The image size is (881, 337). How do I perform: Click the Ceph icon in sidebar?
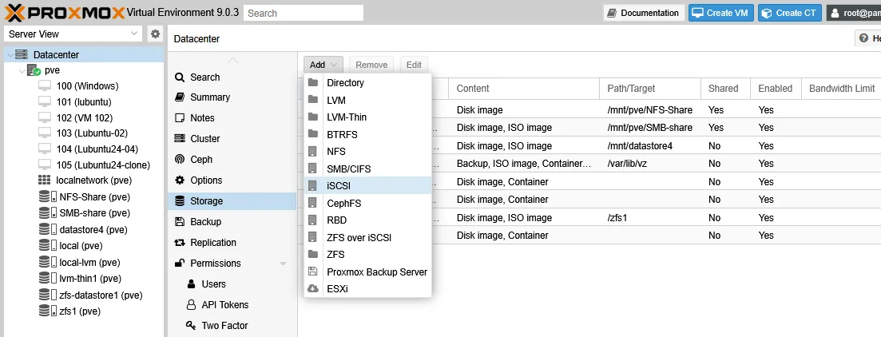pos(180,159)
